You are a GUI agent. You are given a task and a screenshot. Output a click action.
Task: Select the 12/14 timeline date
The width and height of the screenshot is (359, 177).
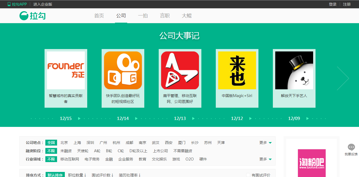(123, 119)
